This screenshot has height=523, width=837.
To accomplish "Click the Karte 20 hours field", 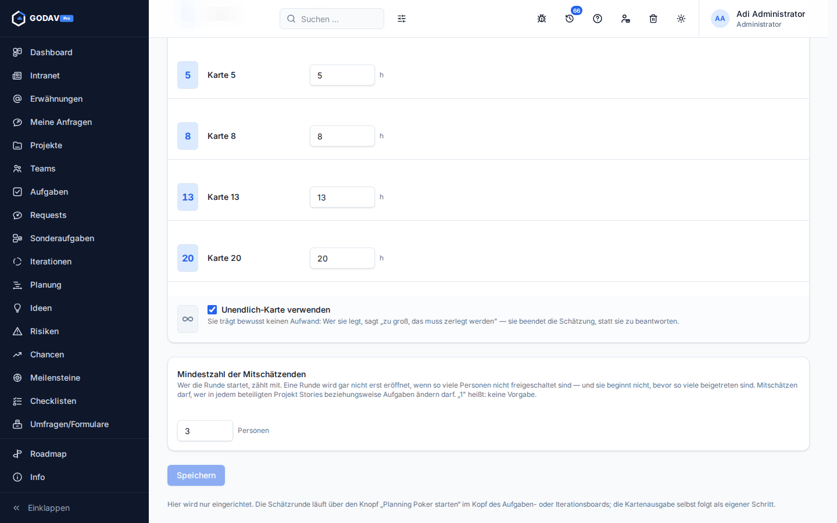I will click(x=342, y=258).
